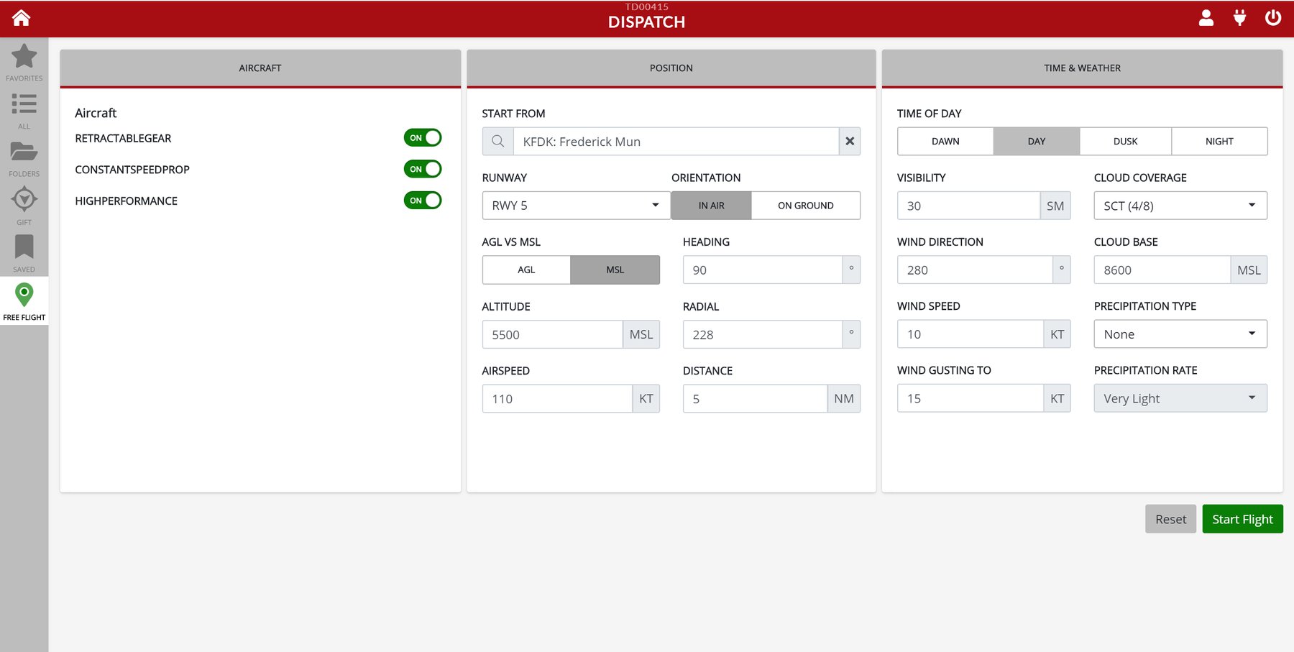Turn off HIGHPERFORMANCE
The width and height of the screenshot is (1294, 652).
[423, 201]
